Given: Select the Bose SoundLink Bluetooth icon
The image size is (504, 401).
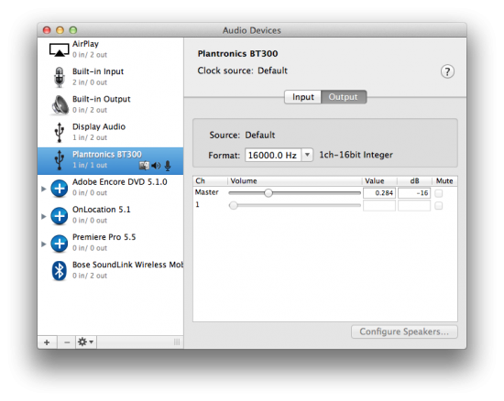Looking at the screenshot, I should (x=60, y=271).
